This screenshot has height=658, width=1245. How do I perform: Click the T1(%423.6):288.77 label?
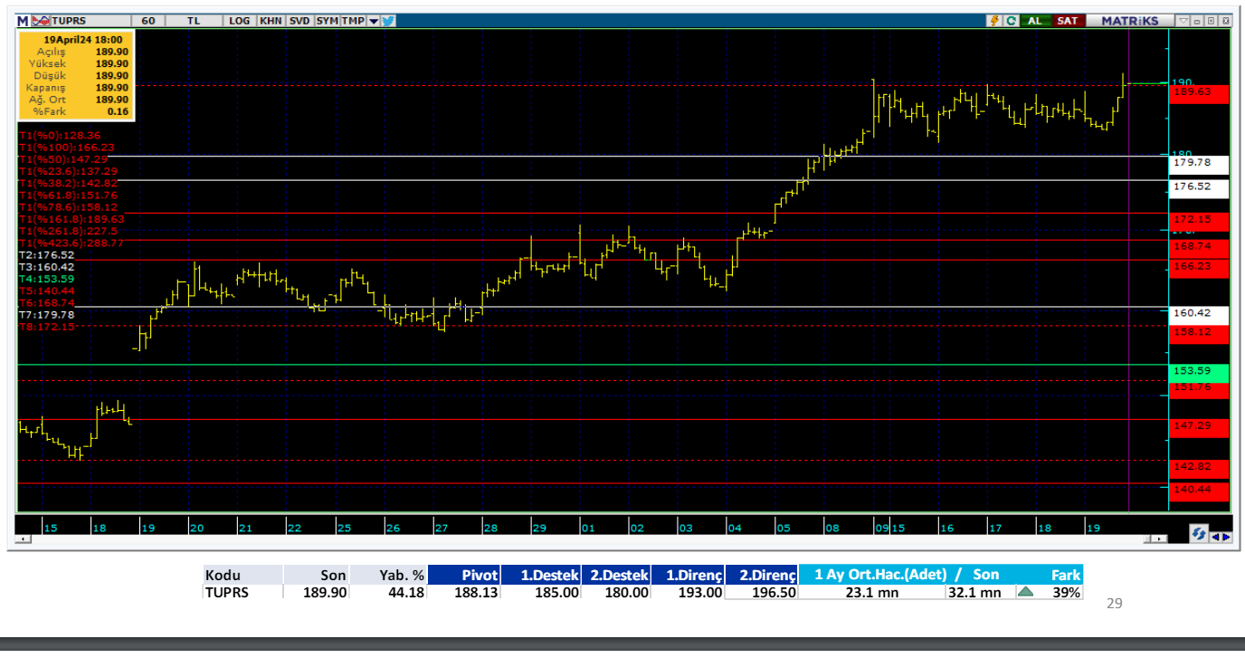coord(71,243)
